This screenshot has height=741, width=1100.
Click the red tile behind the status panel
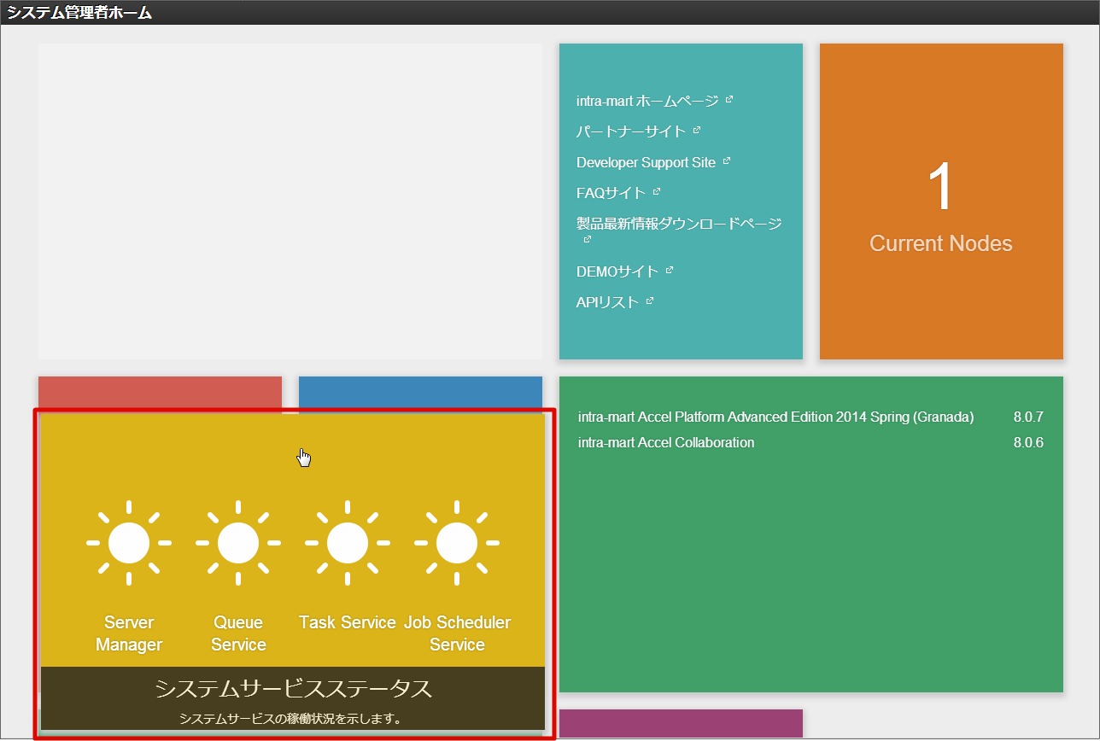(160, 392)
